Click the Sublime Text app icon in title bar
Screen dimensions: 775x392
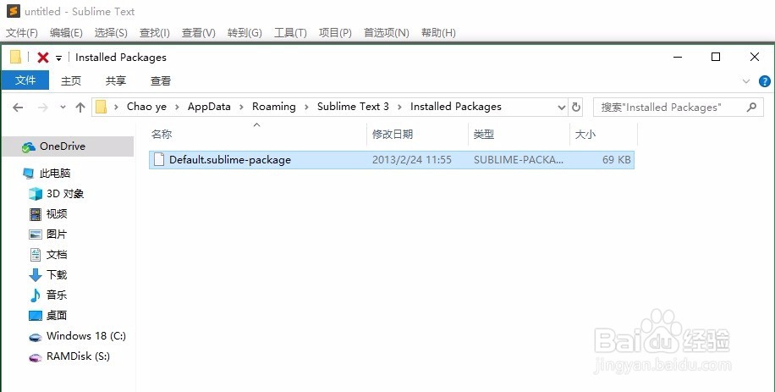(14, 11)
